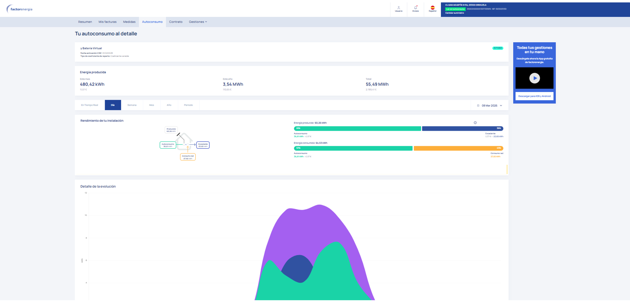
Task: Open the 08 Mar 2026 date selector
Action: [x=490, y=105]
